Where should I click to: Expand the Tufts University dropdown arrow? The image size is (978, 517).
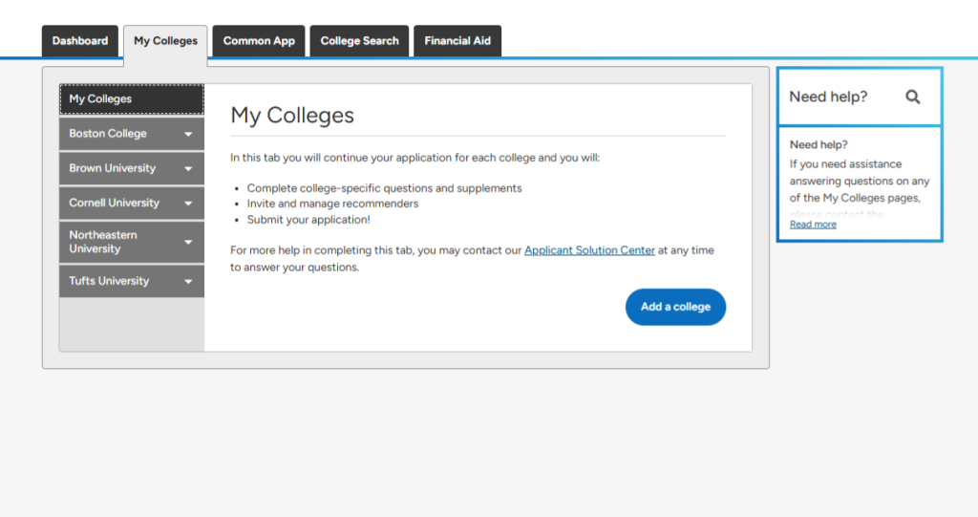[188, 282]
